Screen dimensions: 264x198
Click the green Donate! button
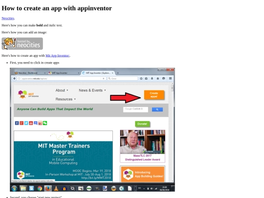(142, 124)
